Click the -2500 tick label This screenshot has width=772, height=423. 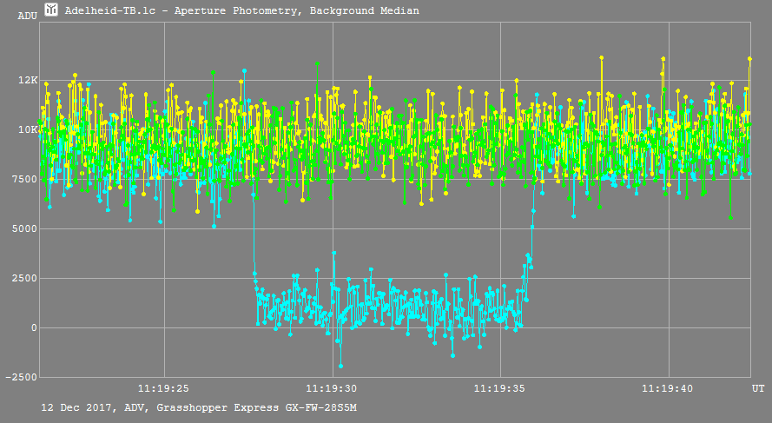click(x=21, y=377)
